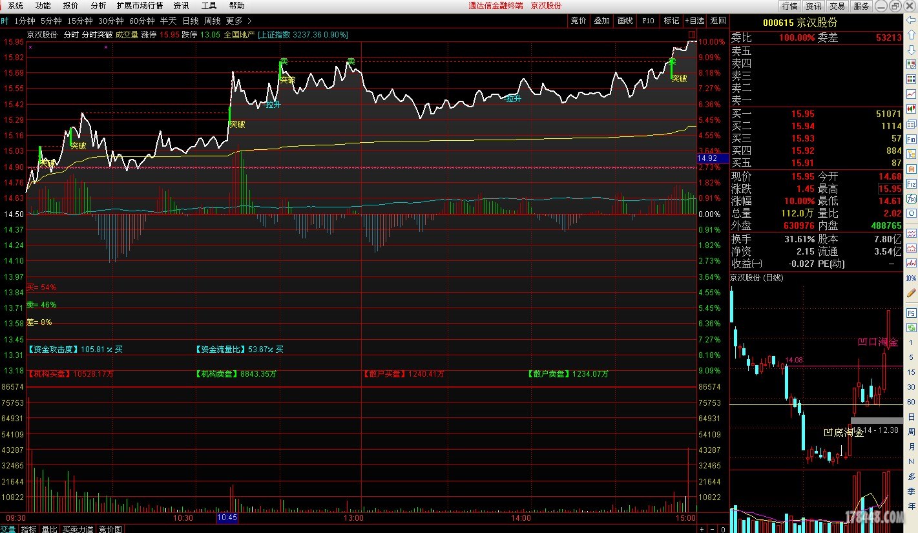This screenshot has height=533, width=918.
Task: Click the pencil drawing tool icon
Action: pos(912,292)
